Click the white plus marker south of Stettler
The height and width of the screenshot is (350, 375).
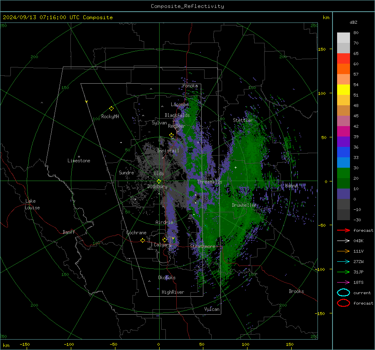235,167
